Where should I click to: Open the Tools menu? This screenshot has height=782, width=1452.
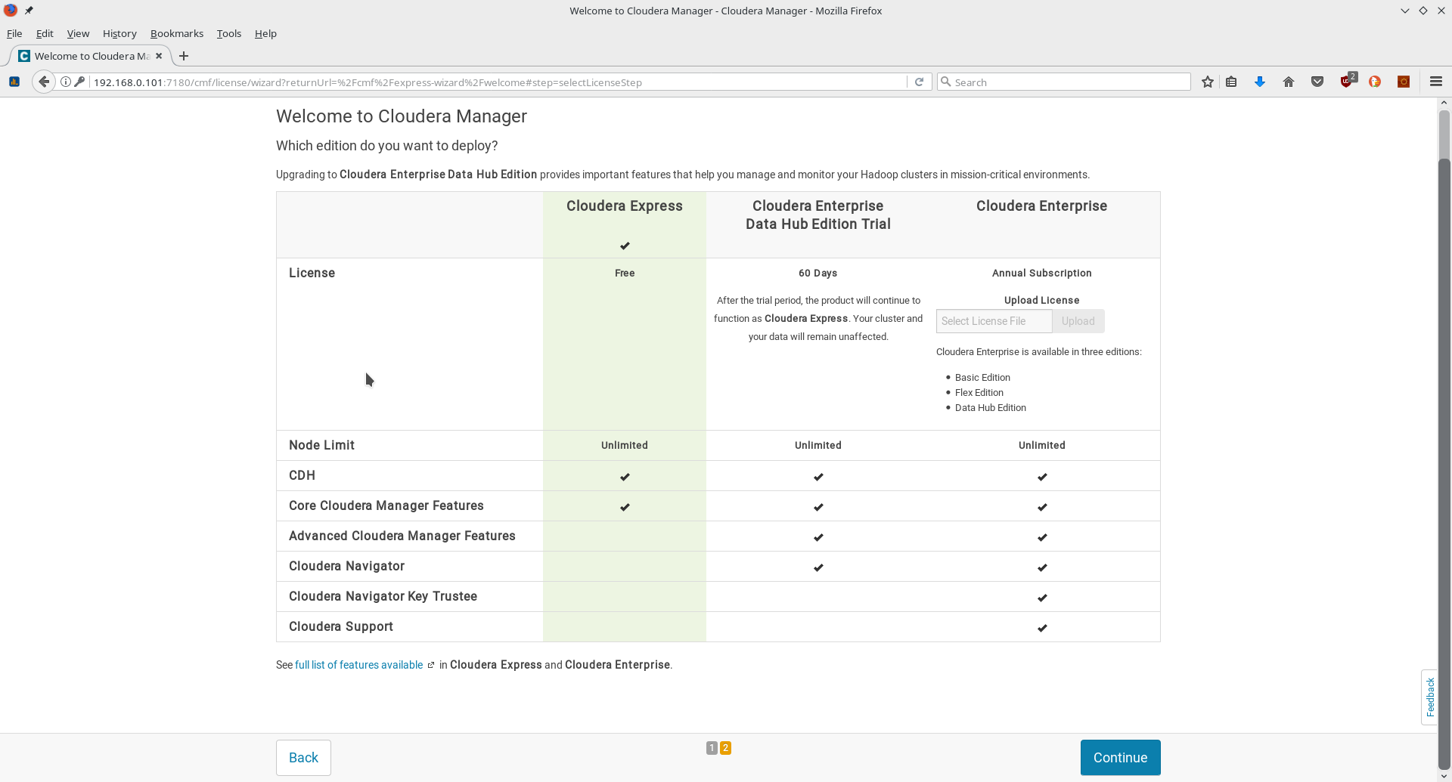[228, 33]
